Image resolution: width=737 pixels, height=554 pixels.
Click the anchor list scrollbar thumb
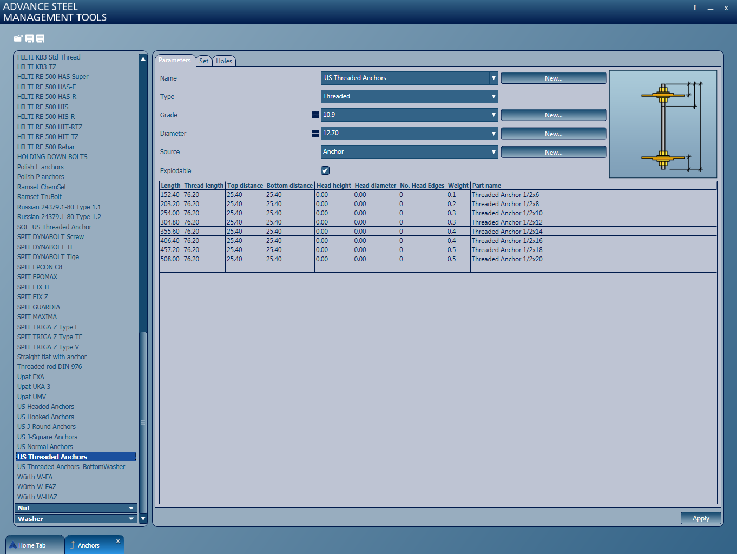pos(143,422)
